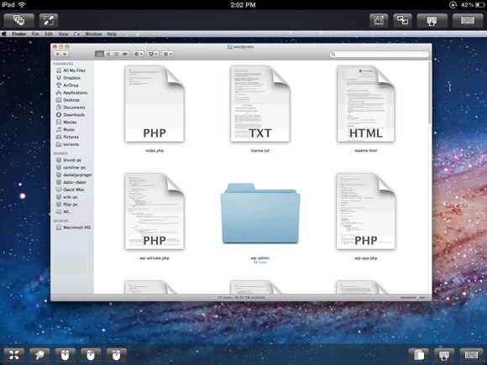The image size is (487, 365).
Task: Select the middle-click mouse button icon
Action: coord(91,354)
